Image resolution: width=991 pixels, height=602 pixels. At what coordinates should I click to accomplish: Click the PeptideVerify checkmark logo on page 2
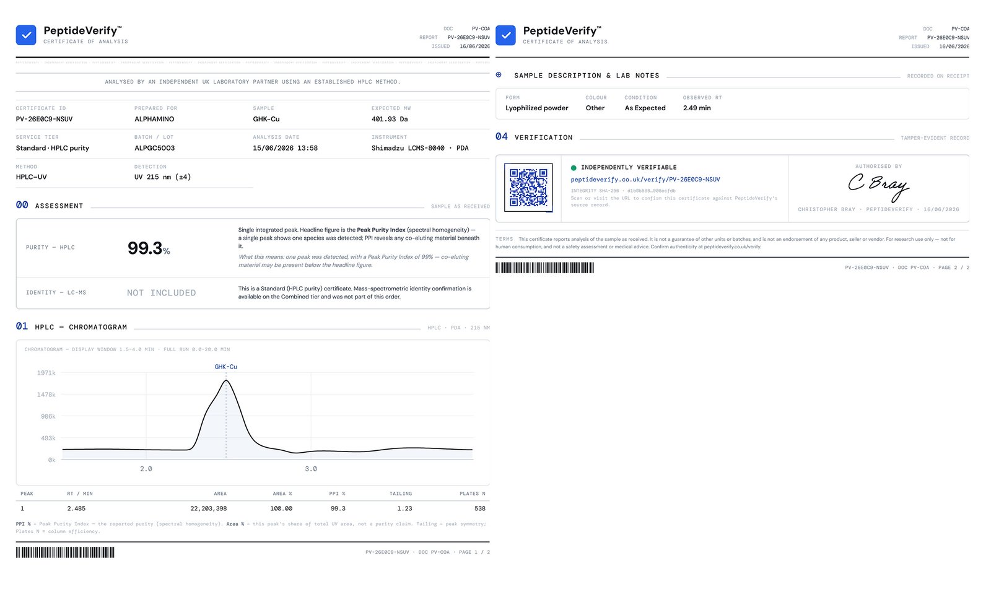[x=505, y=35]
